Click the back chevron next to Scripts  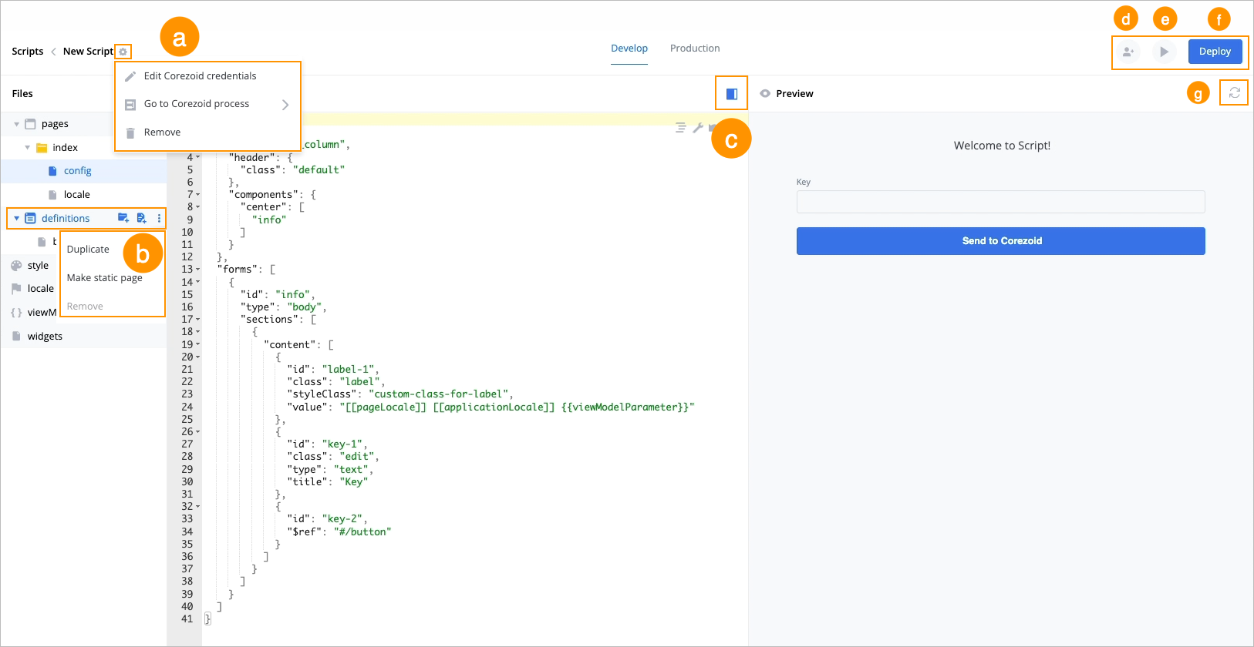[x=53, y=52]
